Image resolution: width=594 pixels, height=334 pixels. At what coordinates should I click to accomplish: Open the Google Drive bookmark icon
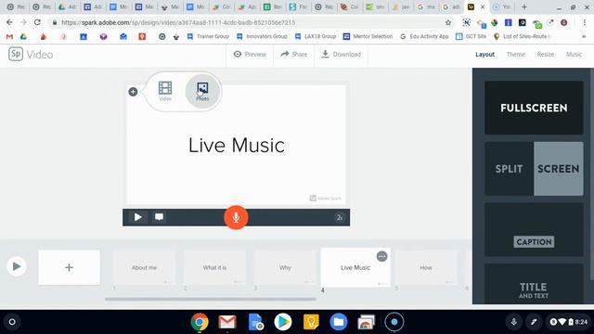pos(23,36)
